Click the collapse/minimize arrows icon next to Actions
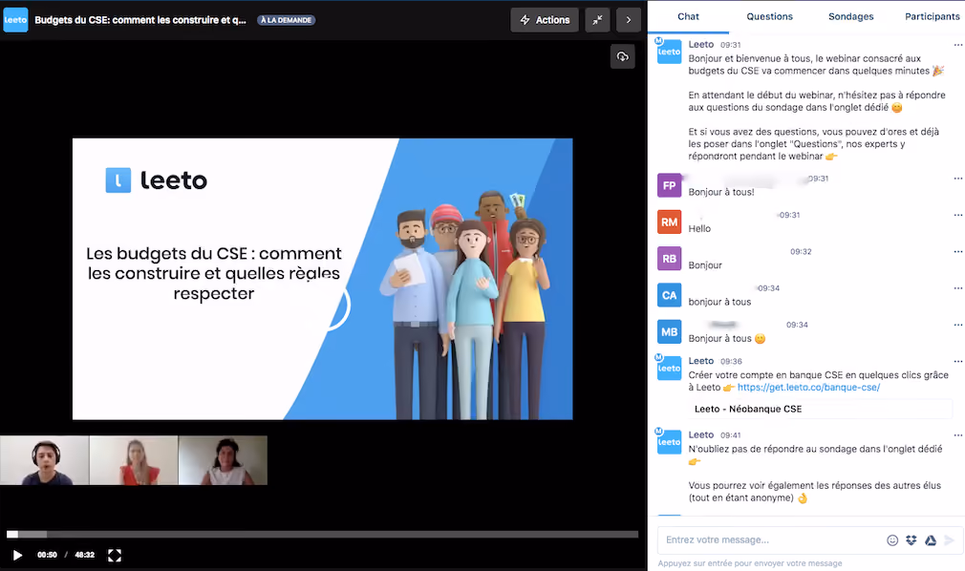Screen dimensions: 965x571 (597, 20)
